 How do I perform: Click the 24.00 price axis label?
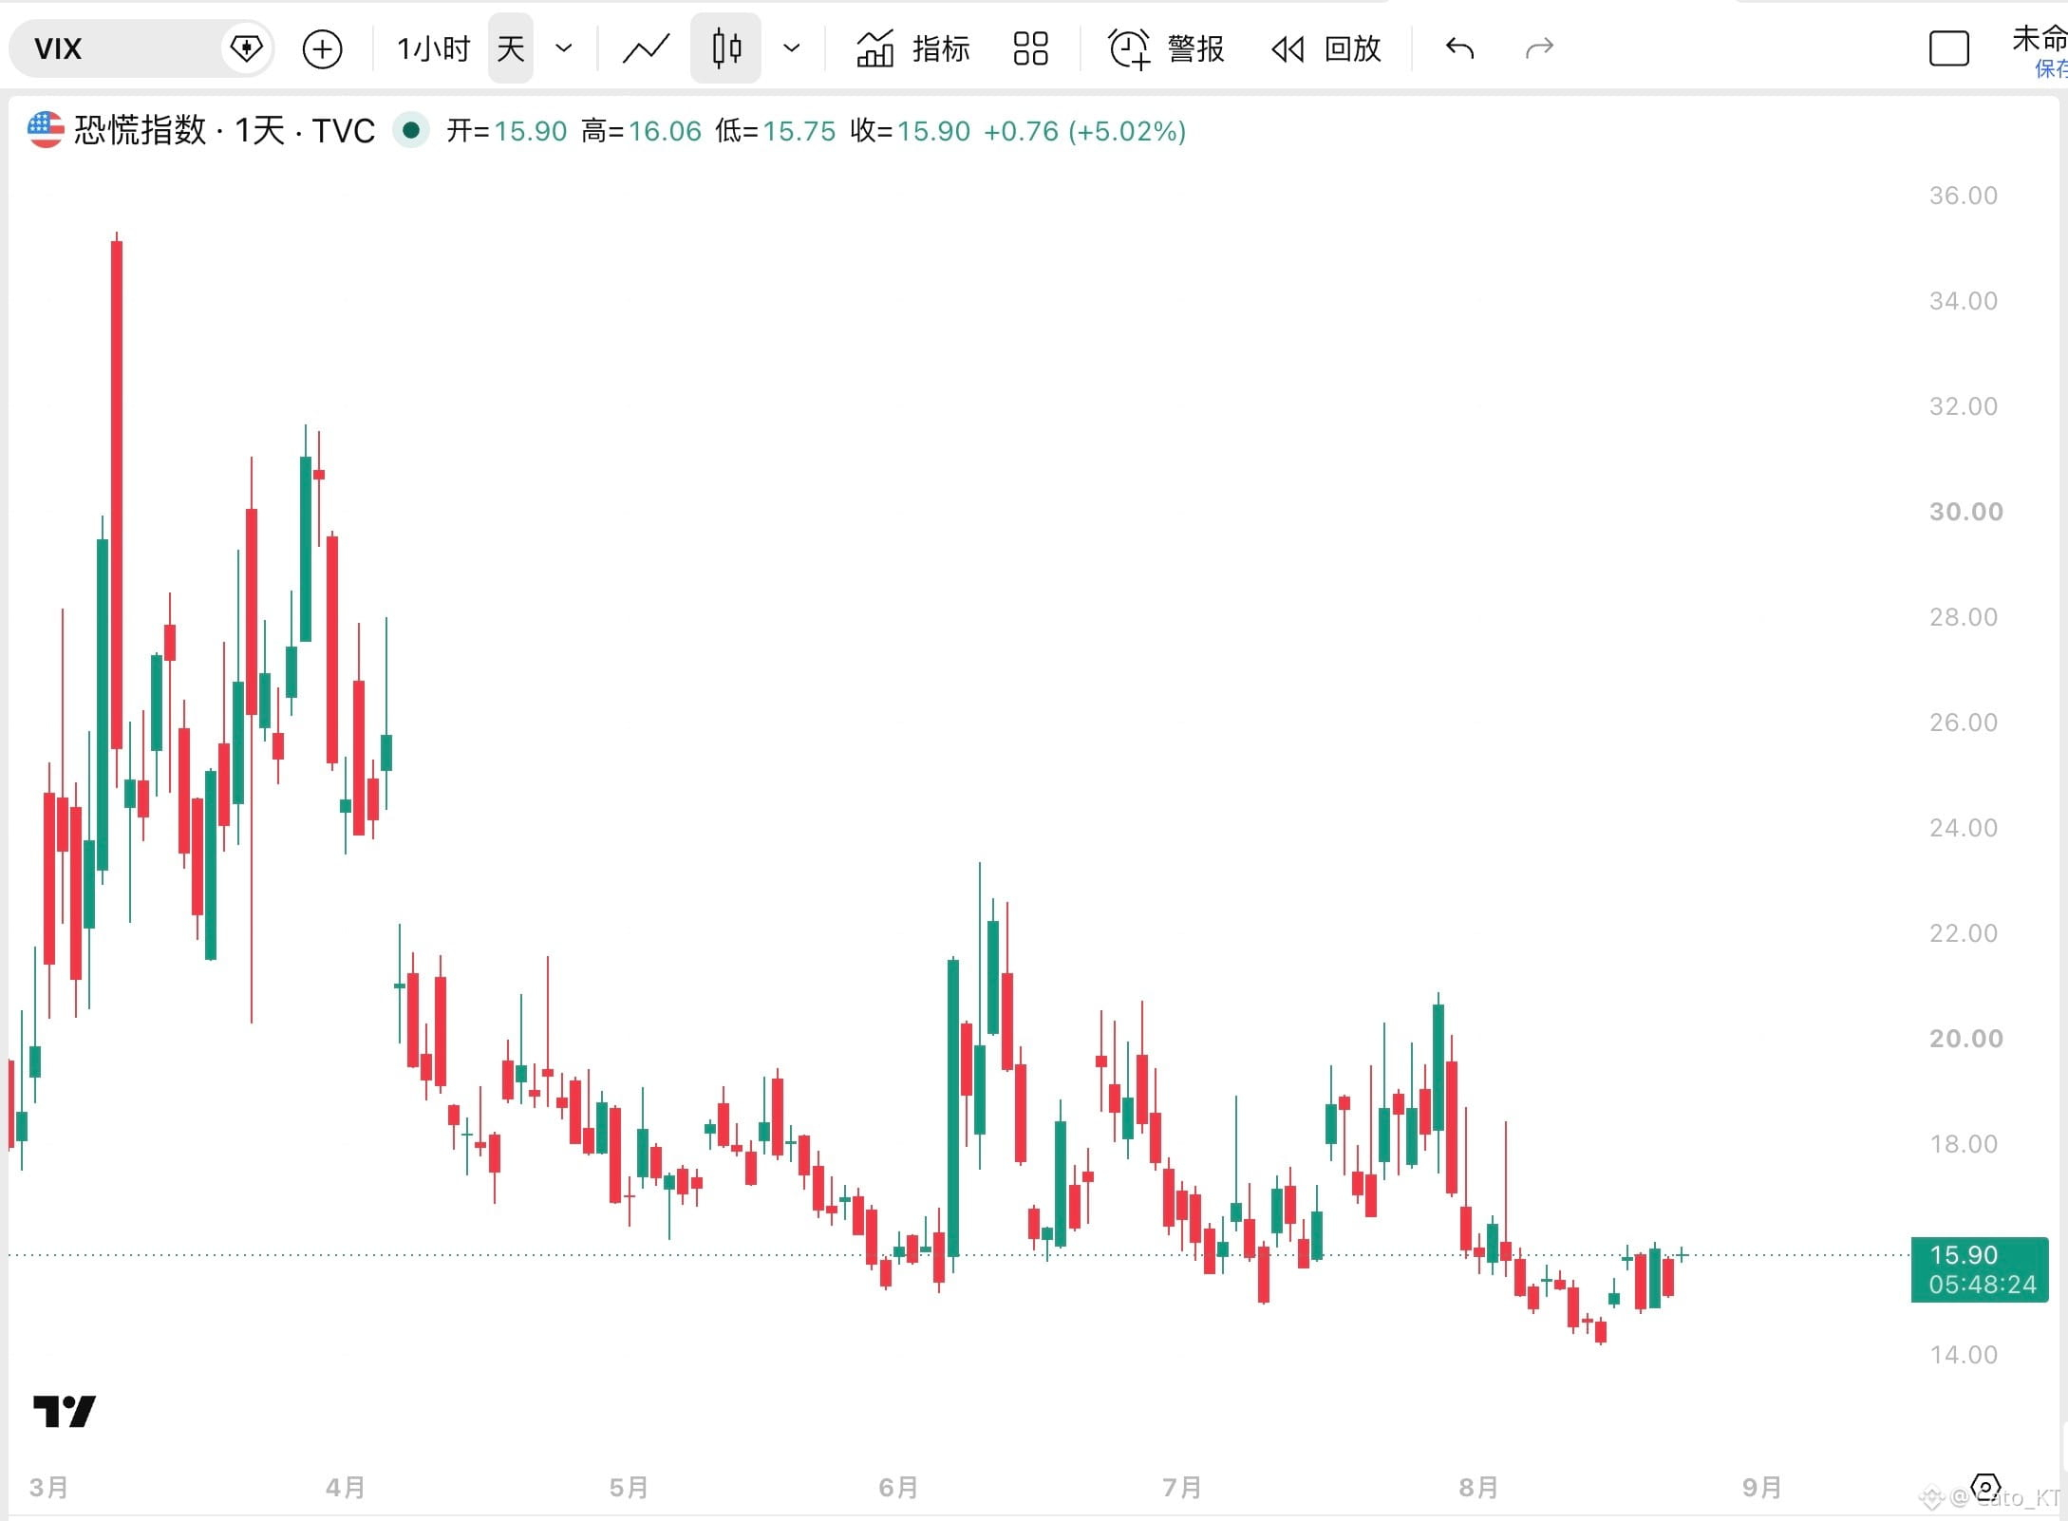tap(1964, 828)
